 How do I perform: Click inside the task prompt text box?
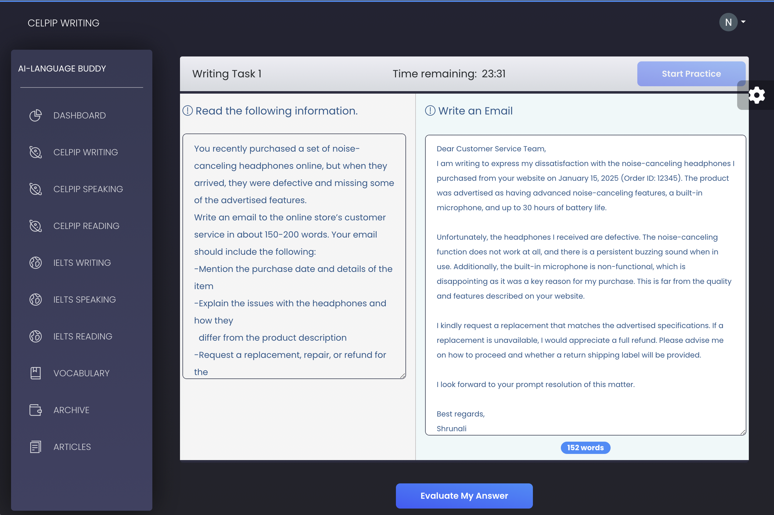click(x=294, y=256)
